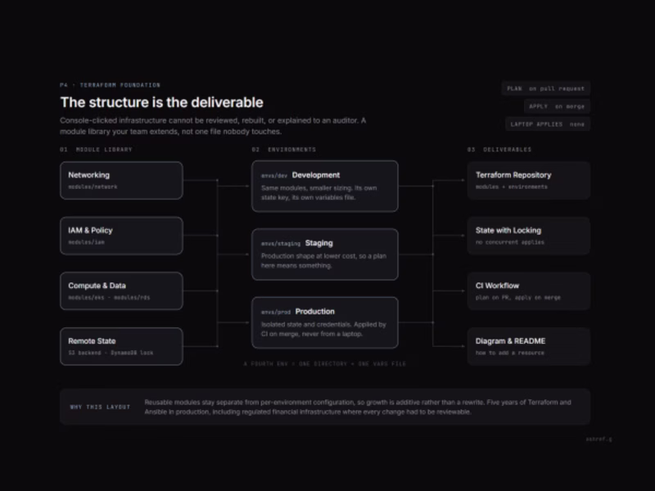This screenshot has width=655, height=491.
Task: Select the State with Locking card
Action: [x=528, y=236]
